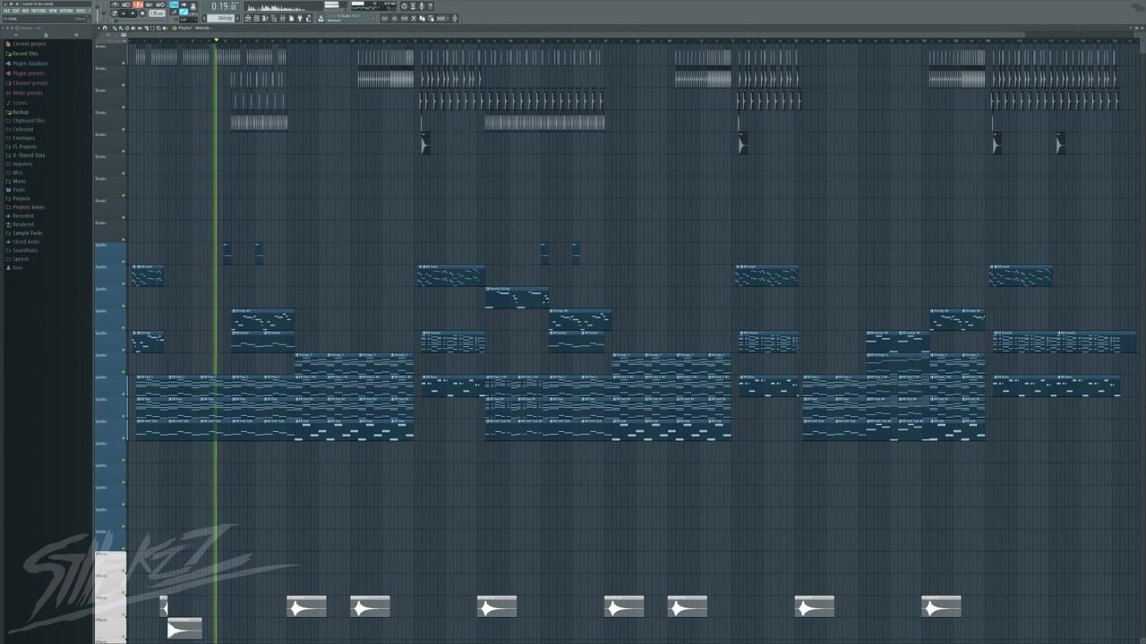
Task: Select the playlist Select tool
Action: click(x=152, y=28)
